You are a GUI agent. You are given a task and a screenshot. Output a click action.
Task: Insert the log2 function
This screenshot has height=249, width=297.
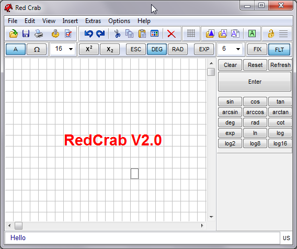click(230, 143)
